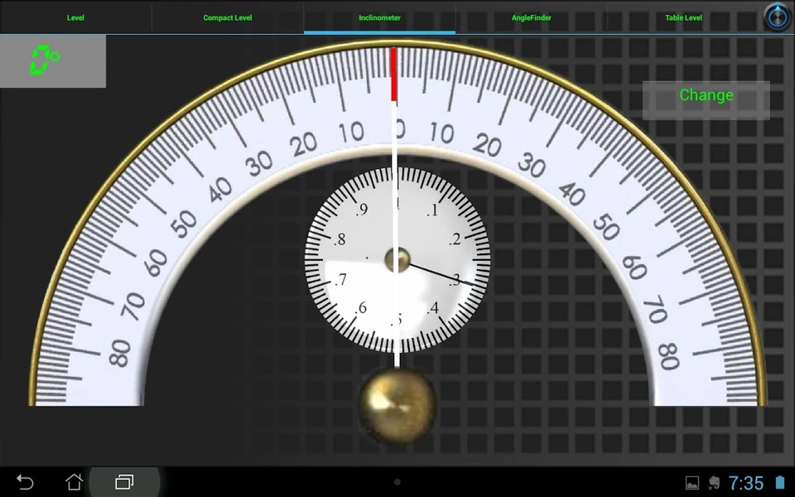Viewport: 795px width, 497px height.
Task: Tap the red pointer tip of the needle
Action: tap(393, 75)
